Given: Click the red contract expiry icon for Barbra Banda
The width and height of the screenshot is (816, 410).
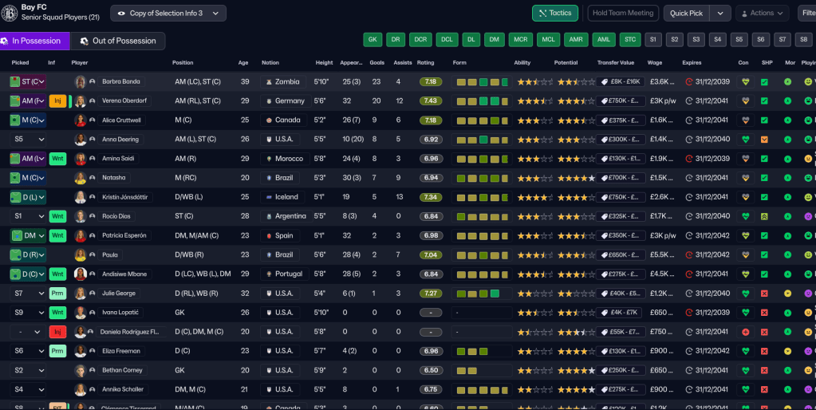Looking at the screenshot, I should (689, 81).
